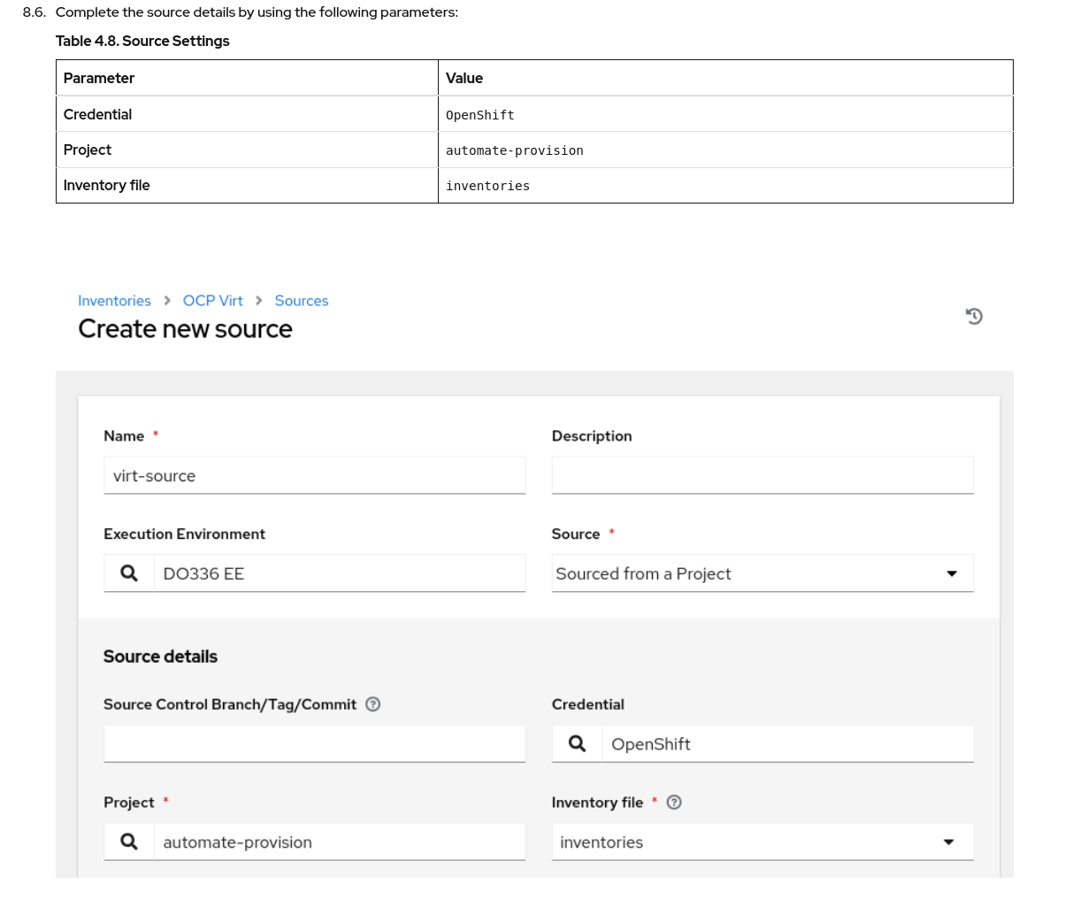Click the Execution Environment field DO336 EE
The height and width of the screenshot is (899, 1065).
(339, 573)
